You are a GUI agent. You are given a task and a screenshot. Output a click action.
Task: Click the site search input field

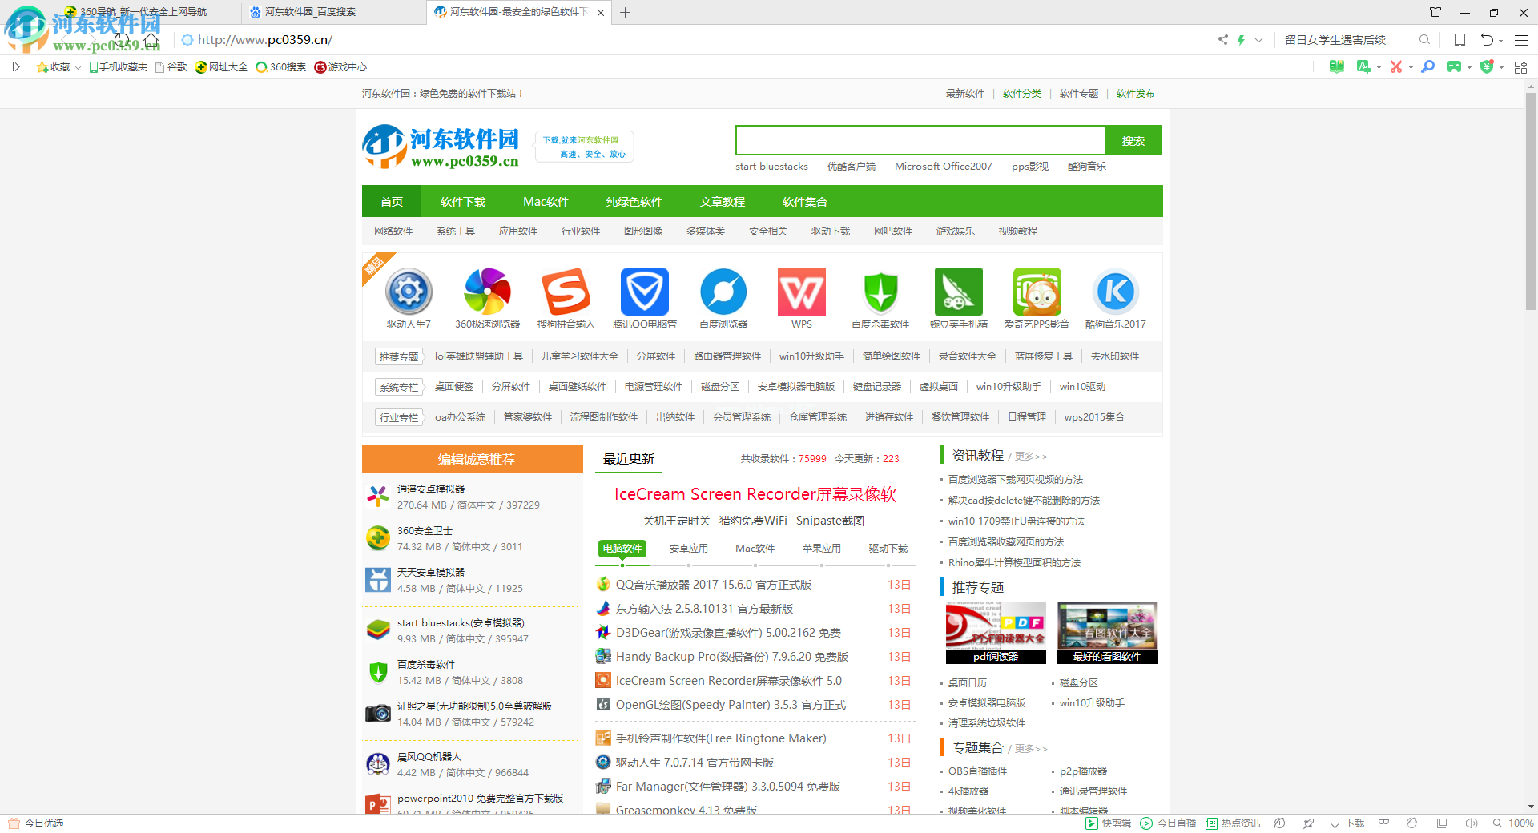coord(920,141)
